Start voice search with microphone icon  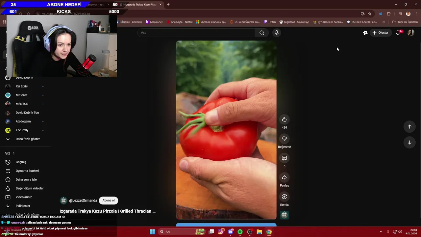coord(277,33)
